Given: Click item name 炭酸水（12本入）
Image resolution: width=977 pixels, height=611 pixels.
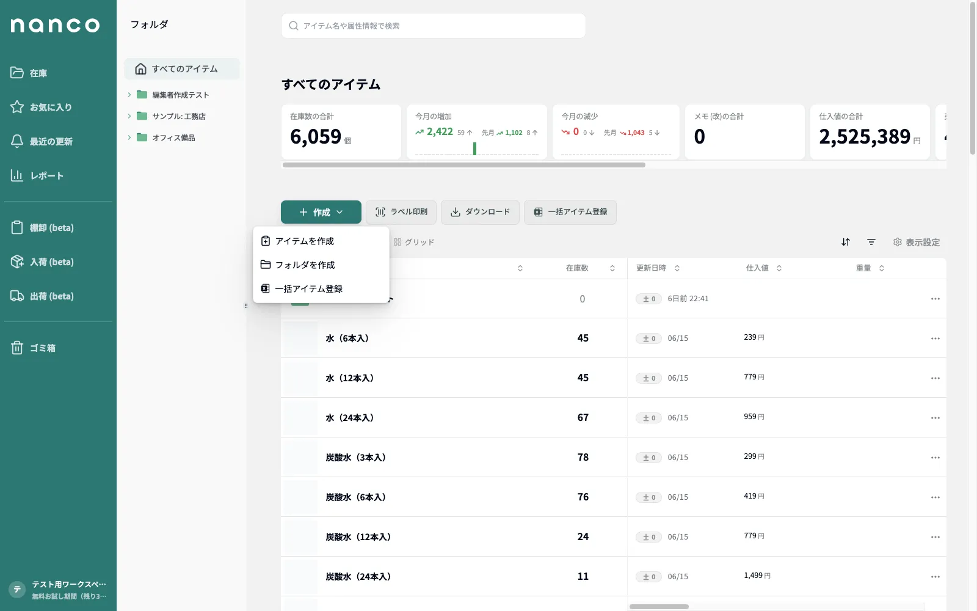Looking at the screenshot, I should coord(358,537).
